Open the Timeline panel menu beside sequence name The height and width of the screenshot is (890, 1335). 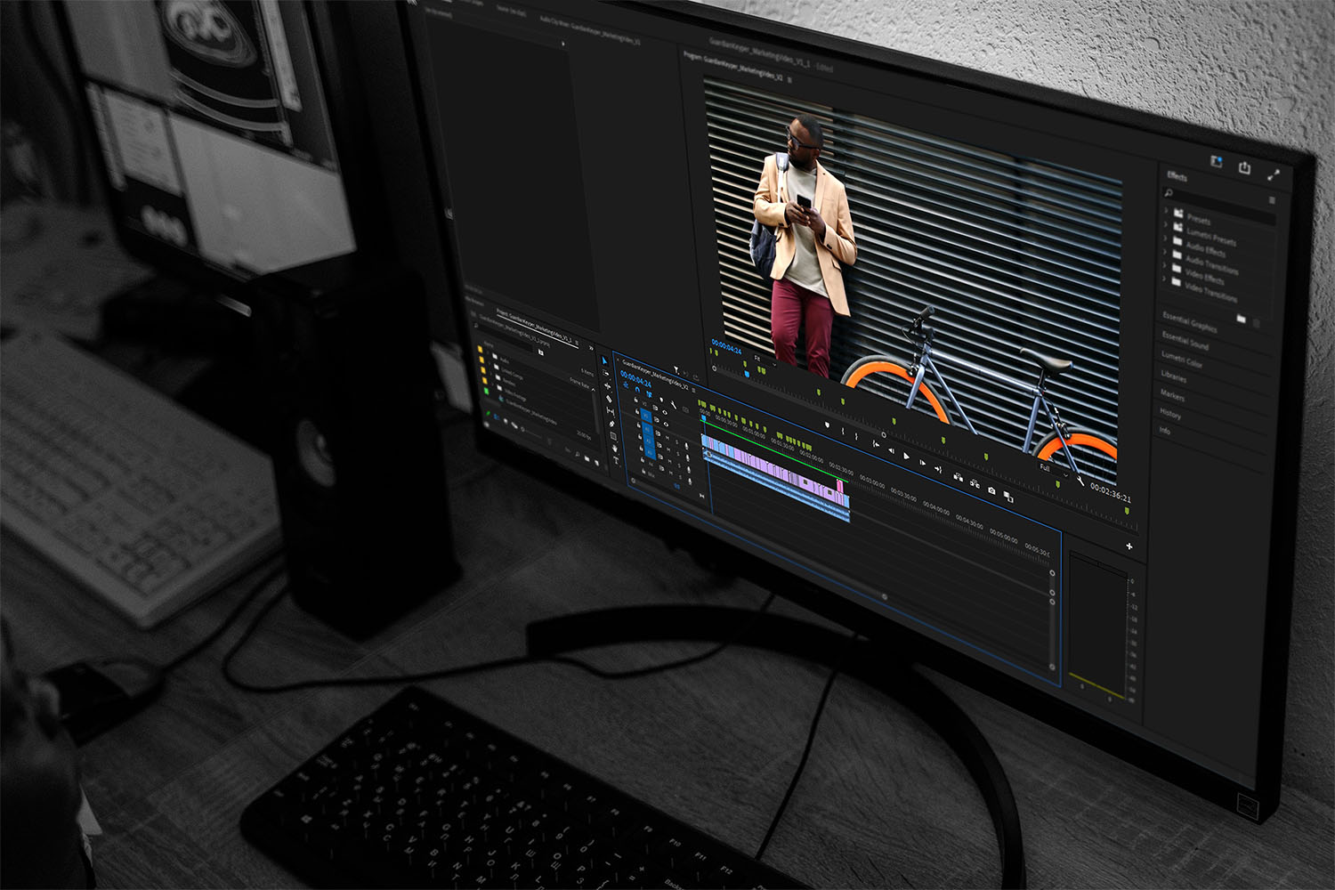point(693,390)
